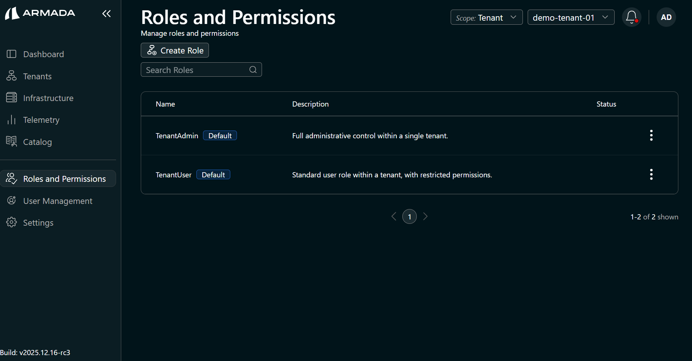Open the Dashboard via its sidebar icon
Image resolution: width=692 pixels, height=361 pixels.
coord(11,54)
